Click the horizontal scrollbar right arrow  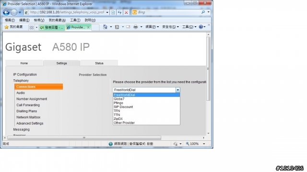point(203,138)
